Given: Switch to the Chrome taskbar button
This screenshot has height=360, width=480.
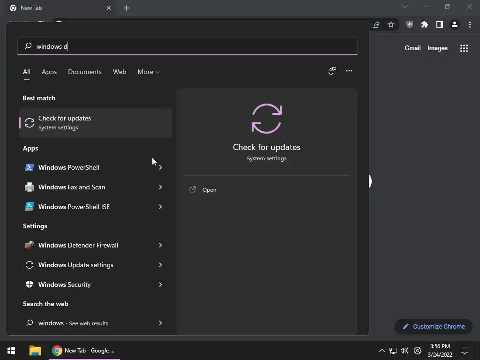Looking at the screenshot, I should 84,351.
